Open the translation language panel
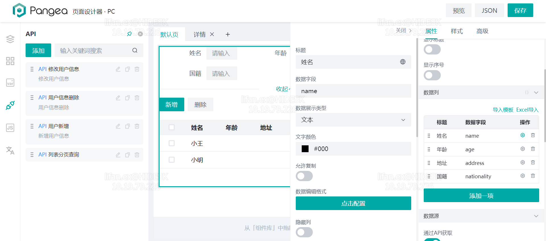Viewport: 546px width, 241px height. pos(10,150)
